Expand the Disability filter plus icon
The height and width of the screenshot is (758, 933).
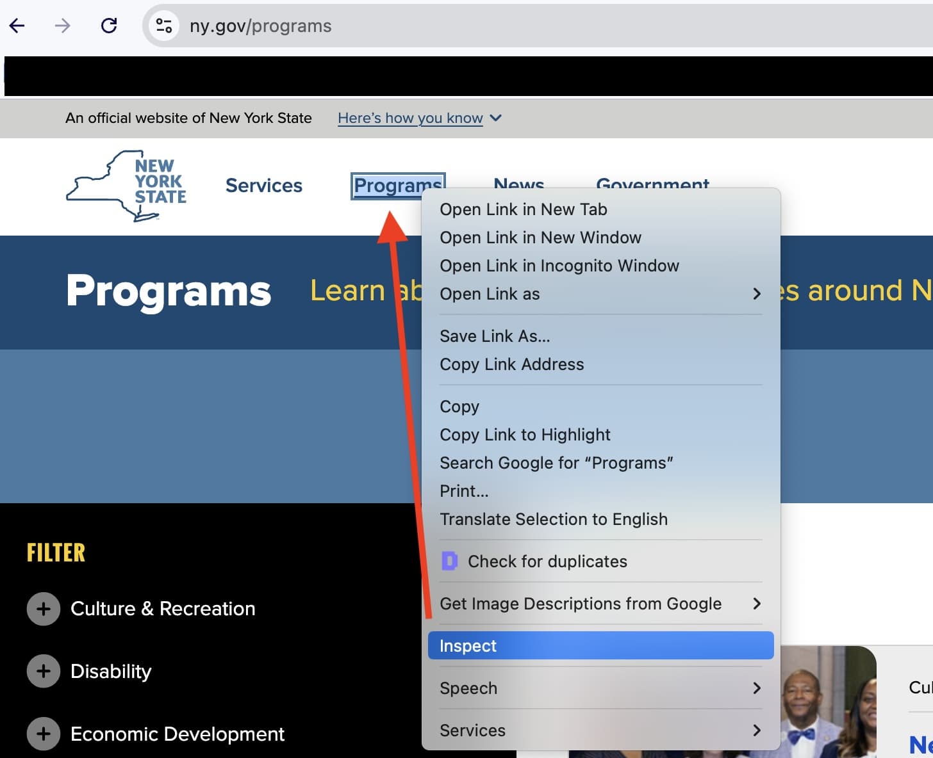(44, 671)
